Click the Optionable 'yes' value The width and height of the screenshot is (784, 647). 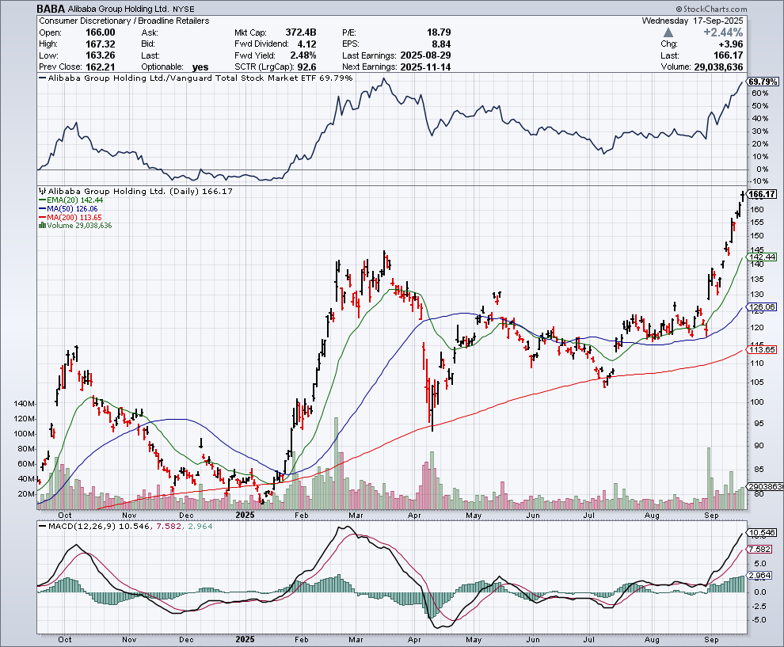point(200,67)
